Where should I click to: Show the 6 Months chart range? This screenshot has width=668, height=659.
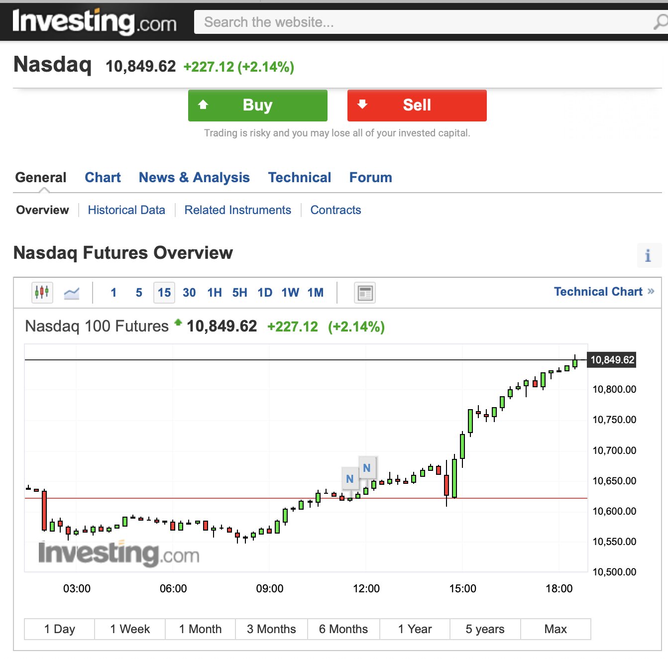pos(343,629)
